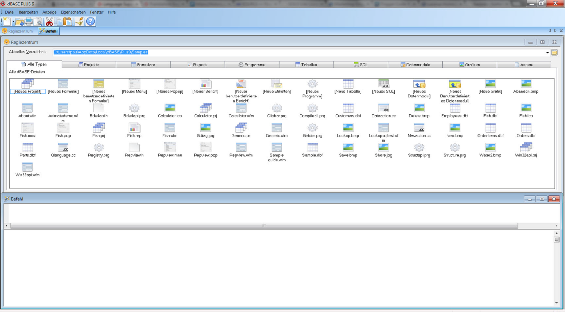Click the Lookupsqltest.wfm file name
Viewport: 565px width, 312px height.
coord(383,138)
